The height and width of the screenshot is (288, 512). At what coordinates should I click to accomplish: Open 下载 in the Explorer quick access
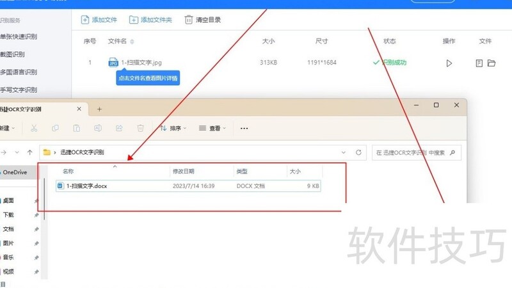point(8,214)
